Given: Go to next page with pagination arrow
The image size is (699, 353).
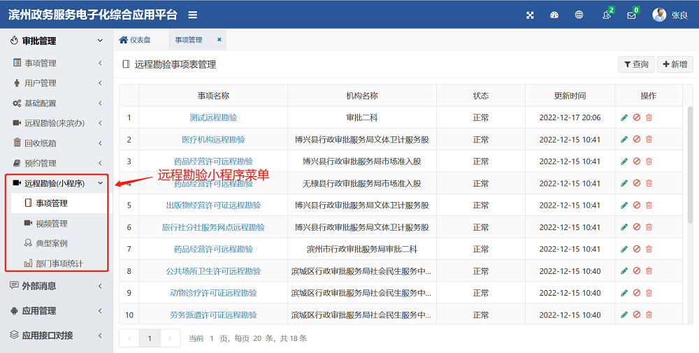Looking at the screenshot, I should pos(170,338).
